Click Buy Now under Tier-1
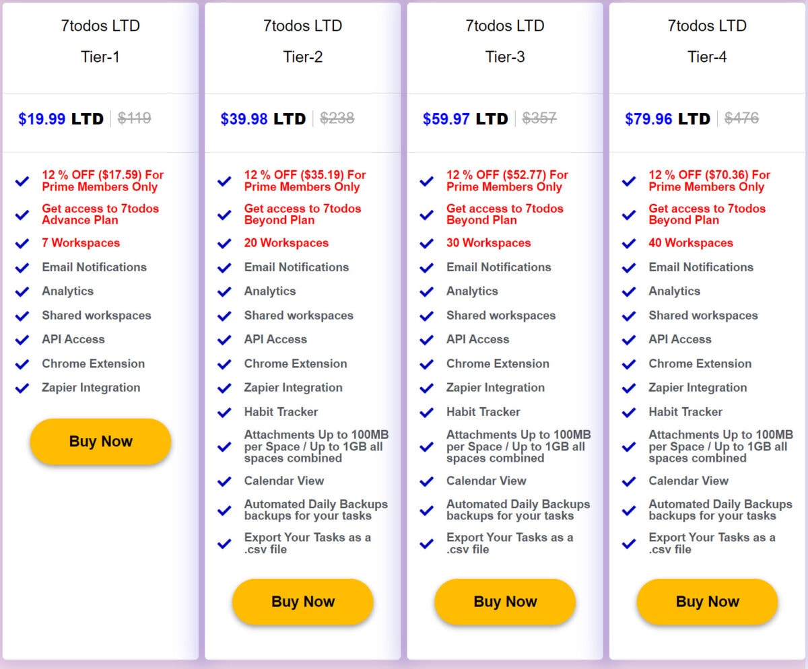 [100, 441]
